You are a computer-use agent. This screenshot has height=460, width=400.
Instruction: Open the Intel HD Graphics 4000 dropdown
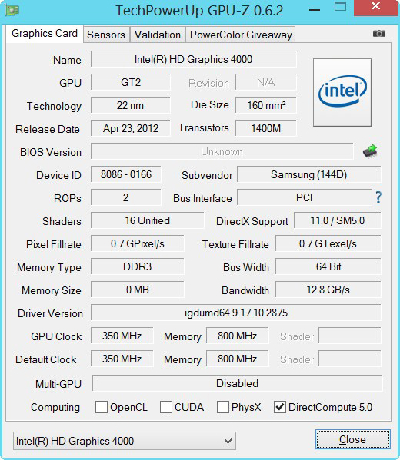[125, 441]
